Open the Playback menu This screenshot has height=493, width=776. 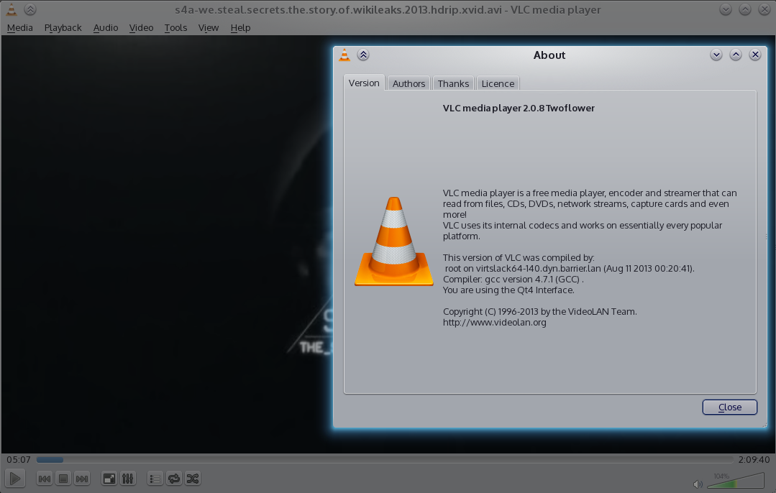[63, 27]
